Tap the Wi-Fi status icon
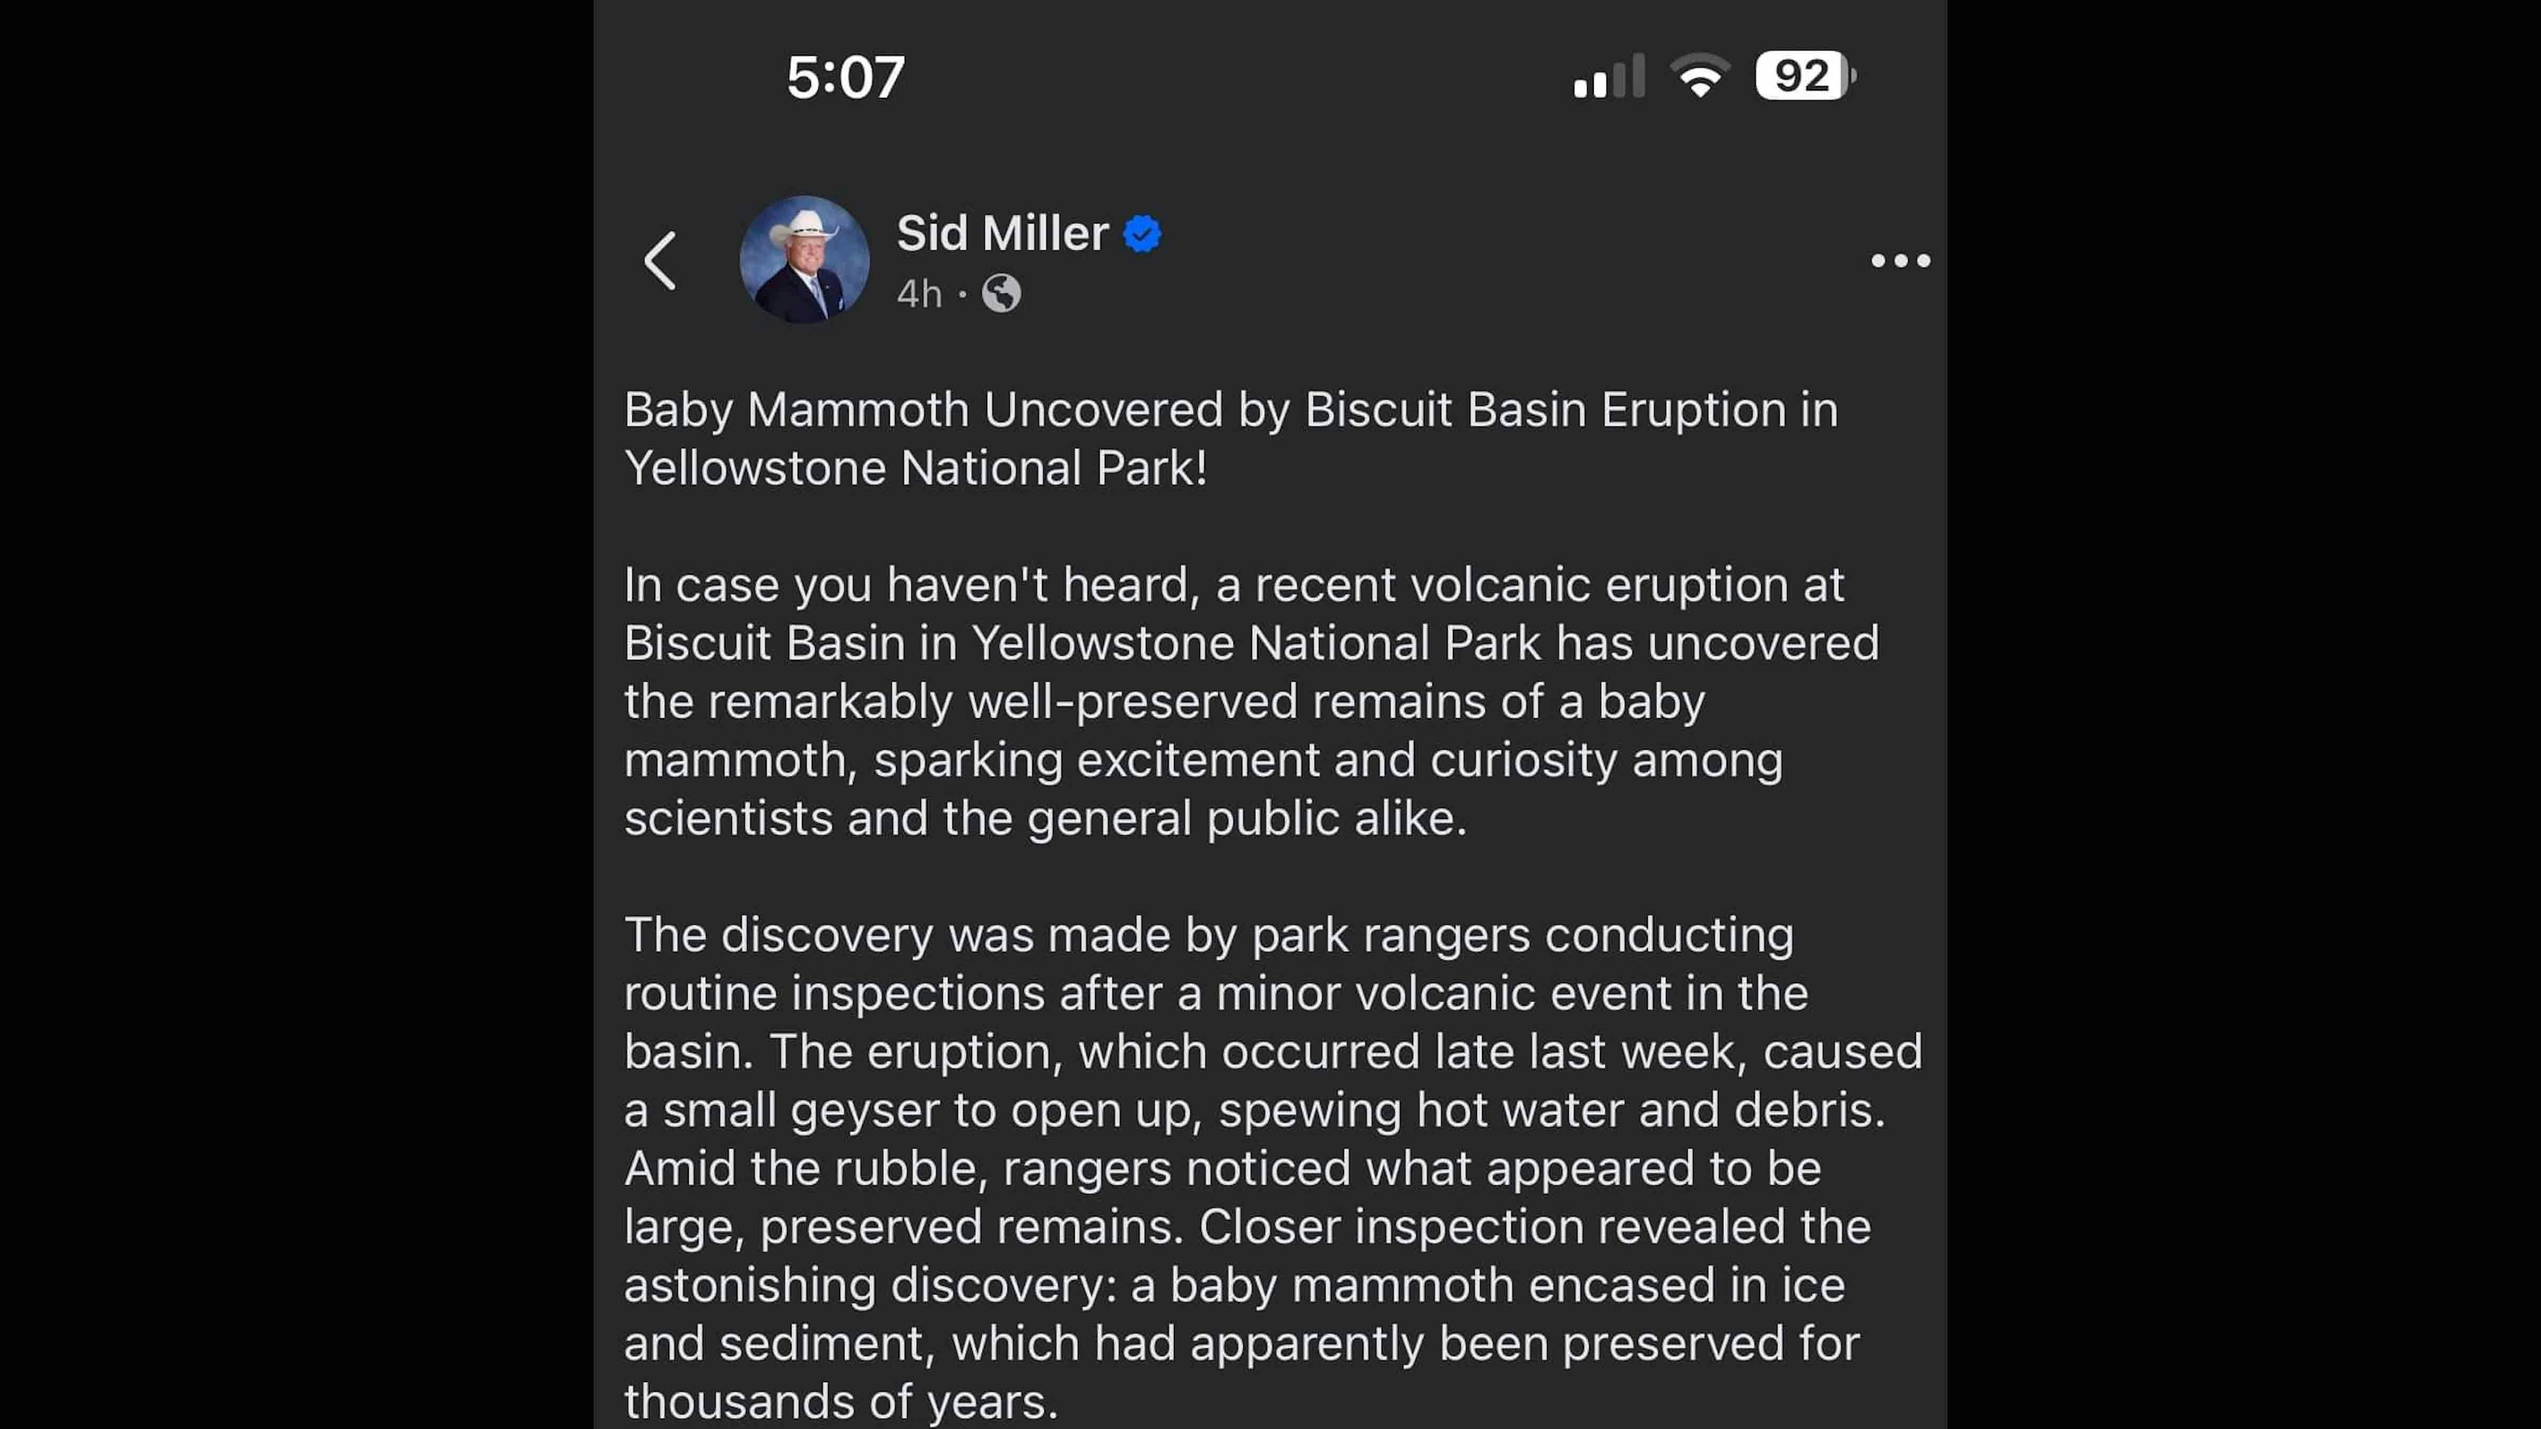 (1699, 76)
